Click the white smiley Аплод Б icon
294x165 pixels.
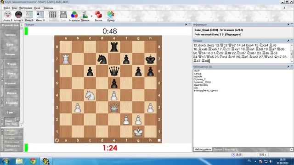(8, 15)
